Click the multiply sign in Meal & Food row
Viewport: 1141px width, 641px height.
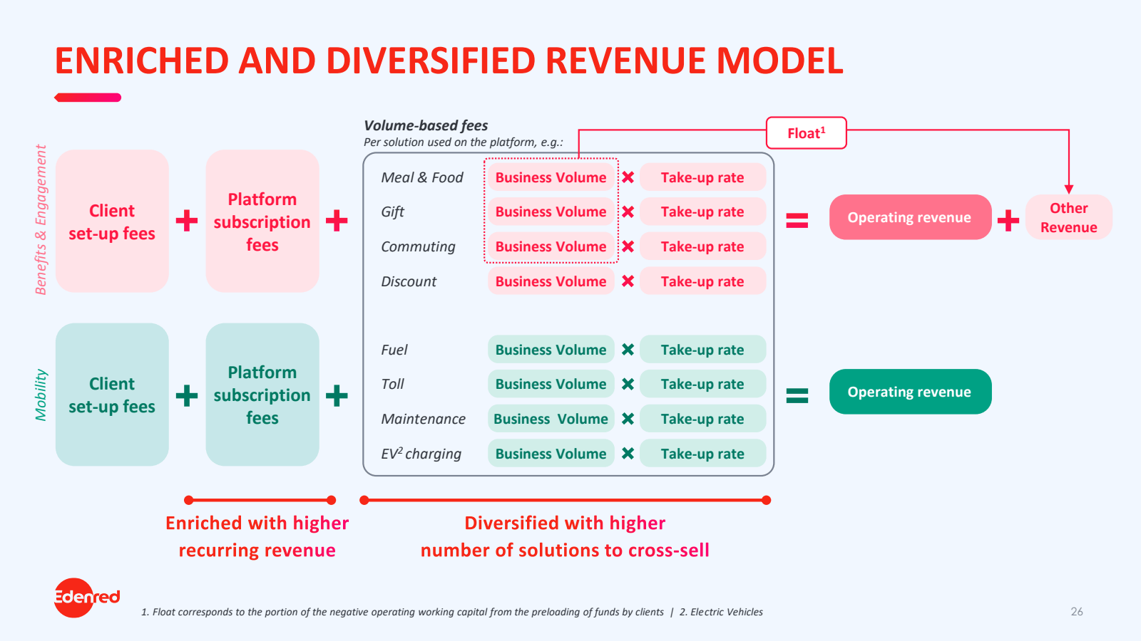click(628, 177)
